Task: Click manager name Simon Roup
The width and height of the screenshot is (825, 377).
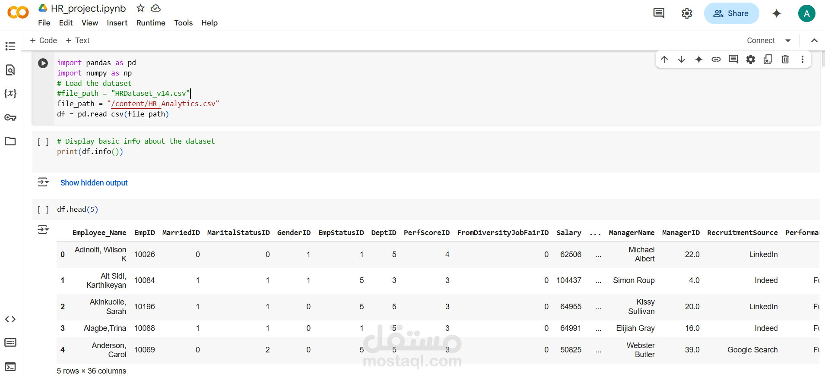Action: click(634, 280)
